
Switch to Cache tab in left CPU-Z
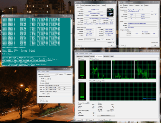click(x=82, y=5)
